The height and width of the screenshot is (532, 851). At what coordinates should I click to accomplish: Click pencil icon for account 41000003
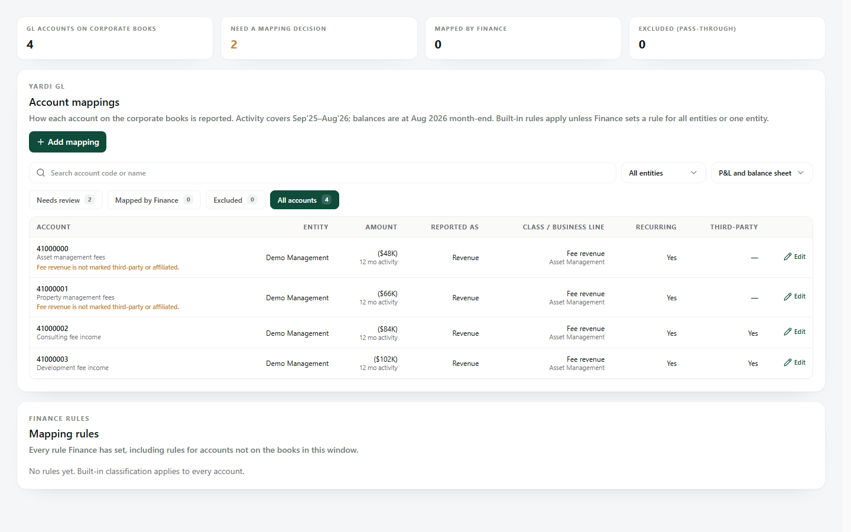point(788,362)
